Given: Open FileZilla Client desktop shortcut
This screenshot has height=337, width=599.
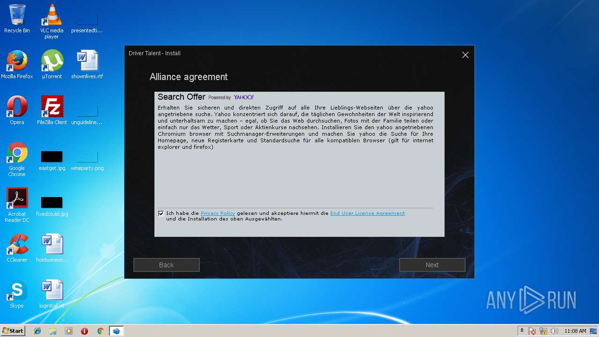Looking at the screenshot, I should click(x=52, y=110).
